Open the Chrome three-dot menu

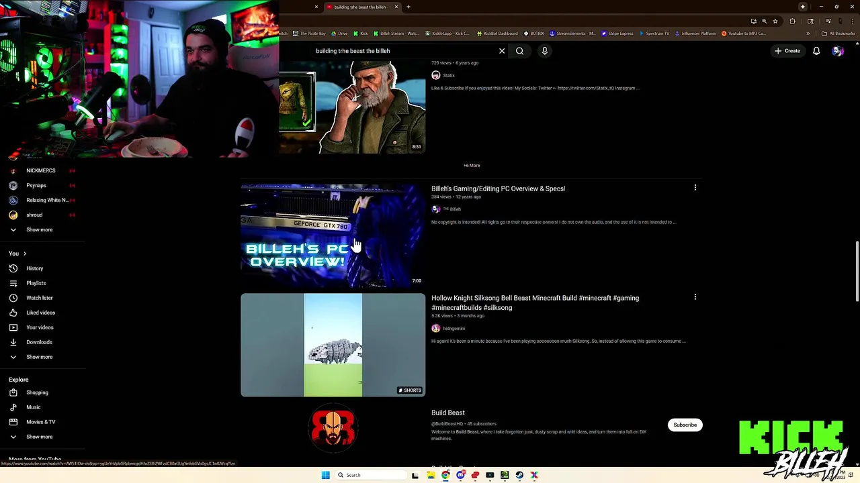tap(853, 21)
